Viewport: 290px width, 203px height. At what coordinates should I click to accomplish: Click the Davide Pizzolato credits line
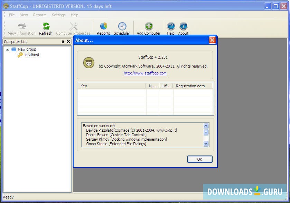pos(131,130)
